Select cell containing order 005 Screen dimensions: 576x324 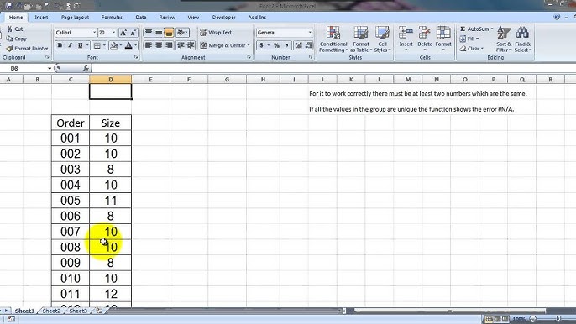[71, 201]
